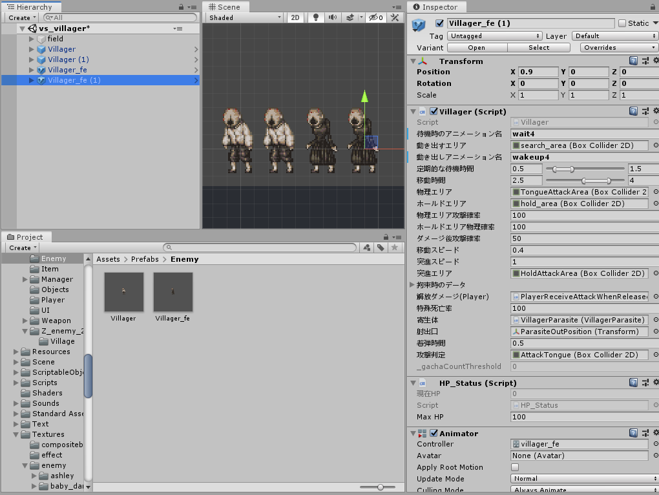Click the Villager Script help icon

[634, 111]
